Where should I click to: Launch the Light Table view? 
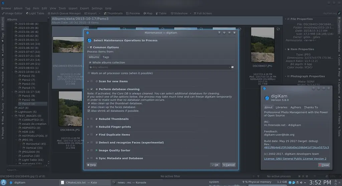pos(35,13)
